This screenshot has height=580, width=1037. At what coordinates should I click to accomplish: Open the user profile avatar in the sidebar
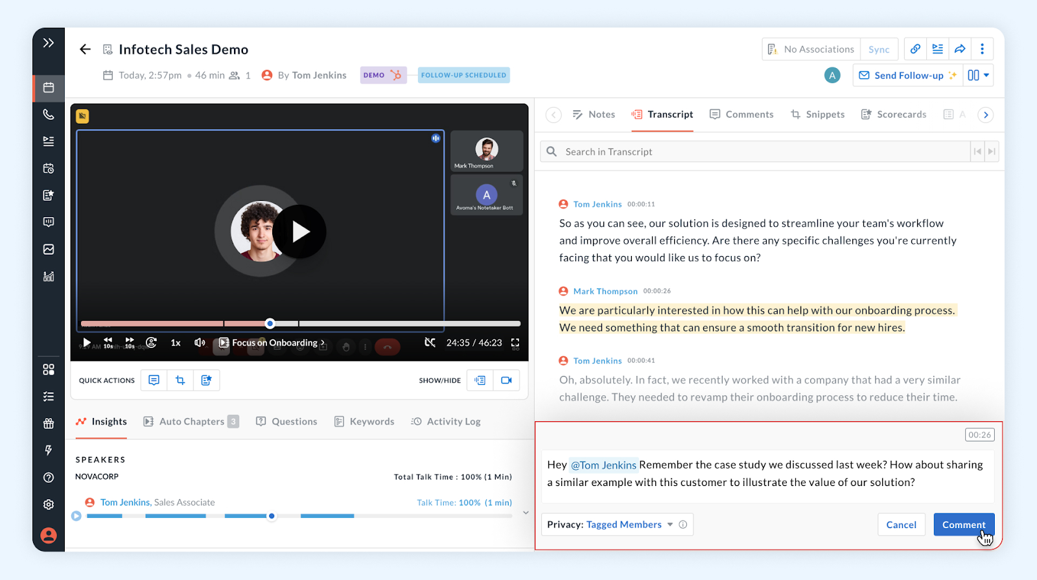(x=49, y=535)
